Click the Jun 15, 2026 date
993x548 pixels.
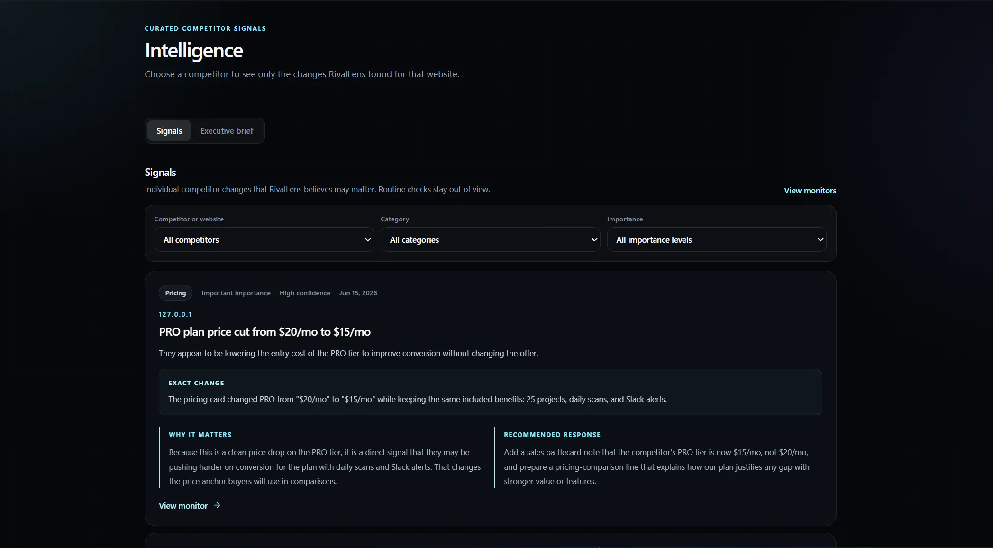pos(358,293)
